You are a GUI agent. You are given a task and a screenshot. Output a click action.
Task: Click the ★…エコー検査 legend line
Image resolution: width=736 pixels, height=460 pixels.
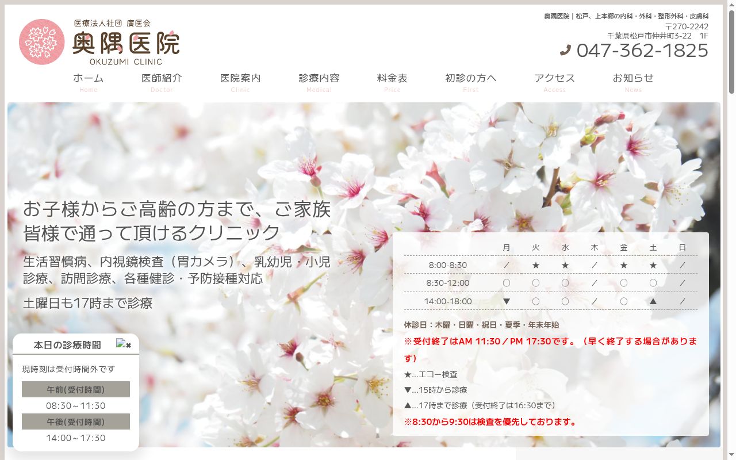pos(431,374)
